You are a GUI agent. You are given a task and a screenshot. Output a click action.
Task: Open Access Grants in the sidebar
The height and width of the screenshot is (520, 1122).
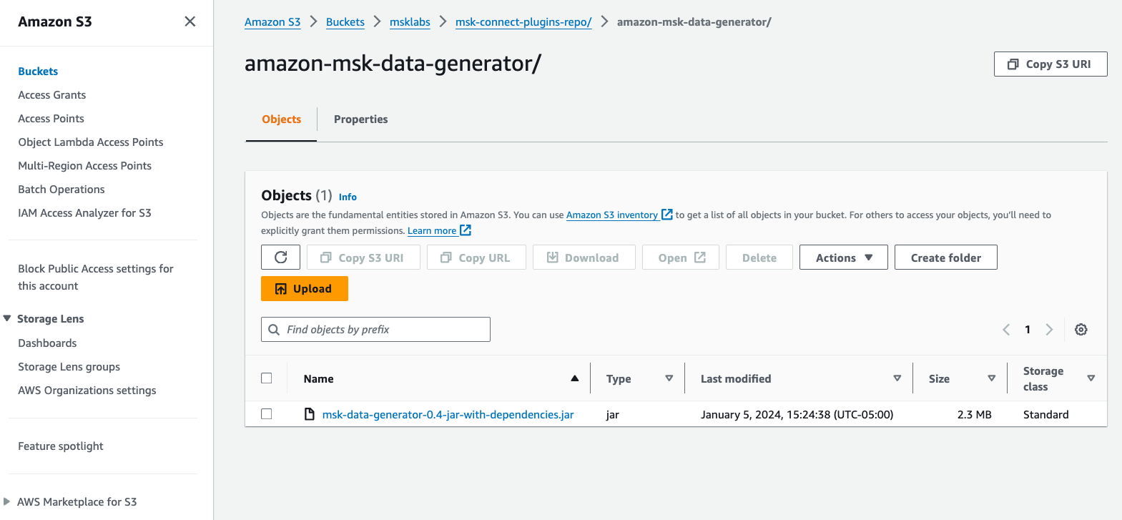click(52, 95)
